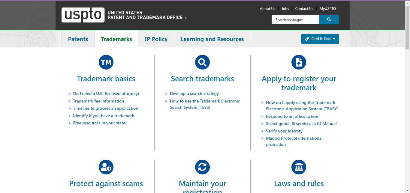Screen dimensions: 410x193
Task: Open the Patents menu tab
Action: [78, 39]
